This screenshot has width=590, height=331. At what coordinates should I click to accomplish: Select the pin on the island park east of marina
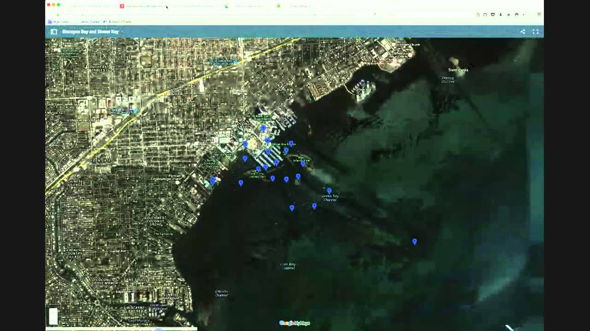click(x=303, y=163)
